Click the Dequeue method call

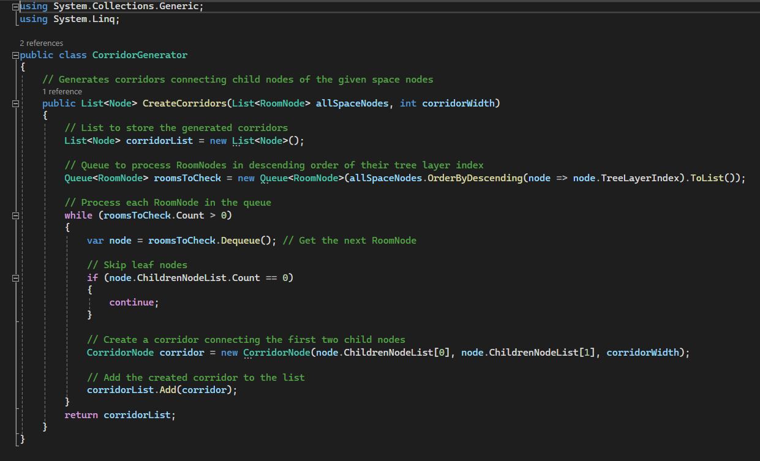coord(240,241)
